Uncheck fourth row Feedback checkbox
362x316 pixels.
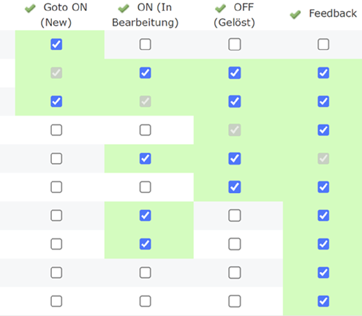(323, 130)
